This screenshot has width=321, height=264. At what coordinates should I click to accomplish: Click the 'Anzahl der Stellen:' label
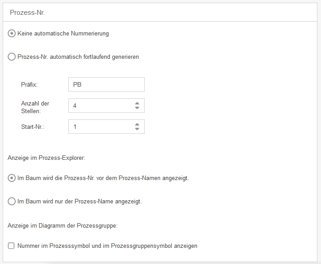(x=35, y=106)
